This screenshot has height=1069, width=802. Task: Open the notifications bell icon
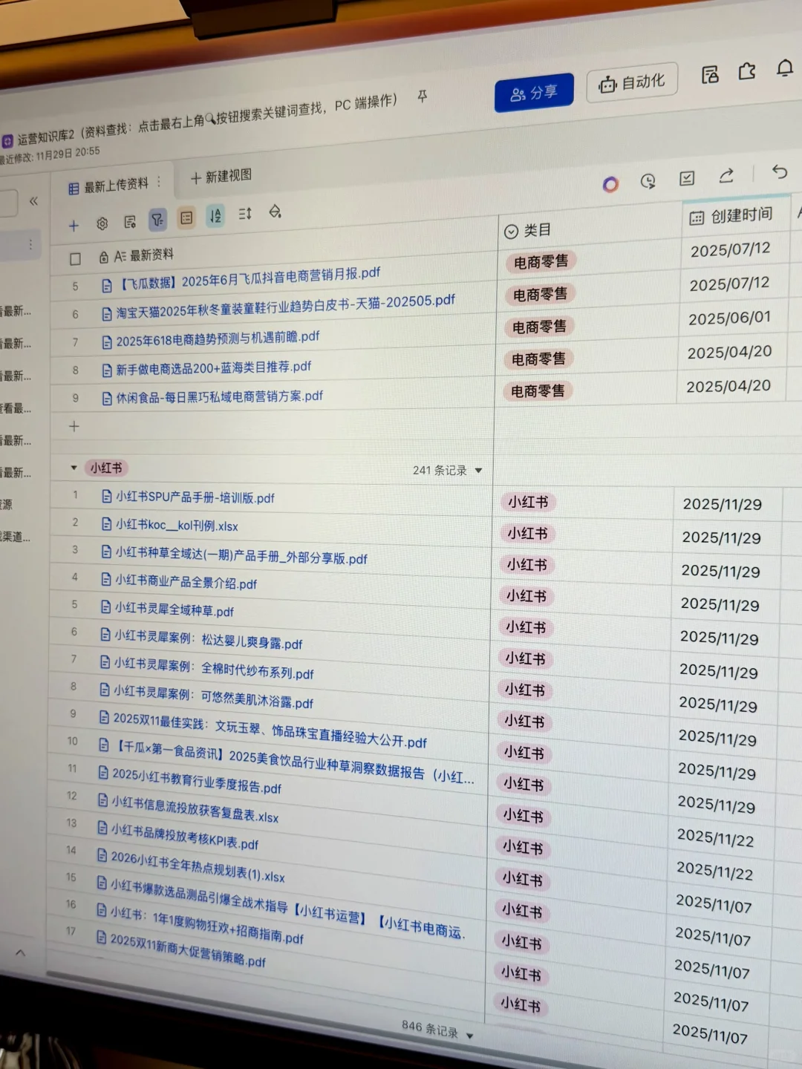[785, 68]
